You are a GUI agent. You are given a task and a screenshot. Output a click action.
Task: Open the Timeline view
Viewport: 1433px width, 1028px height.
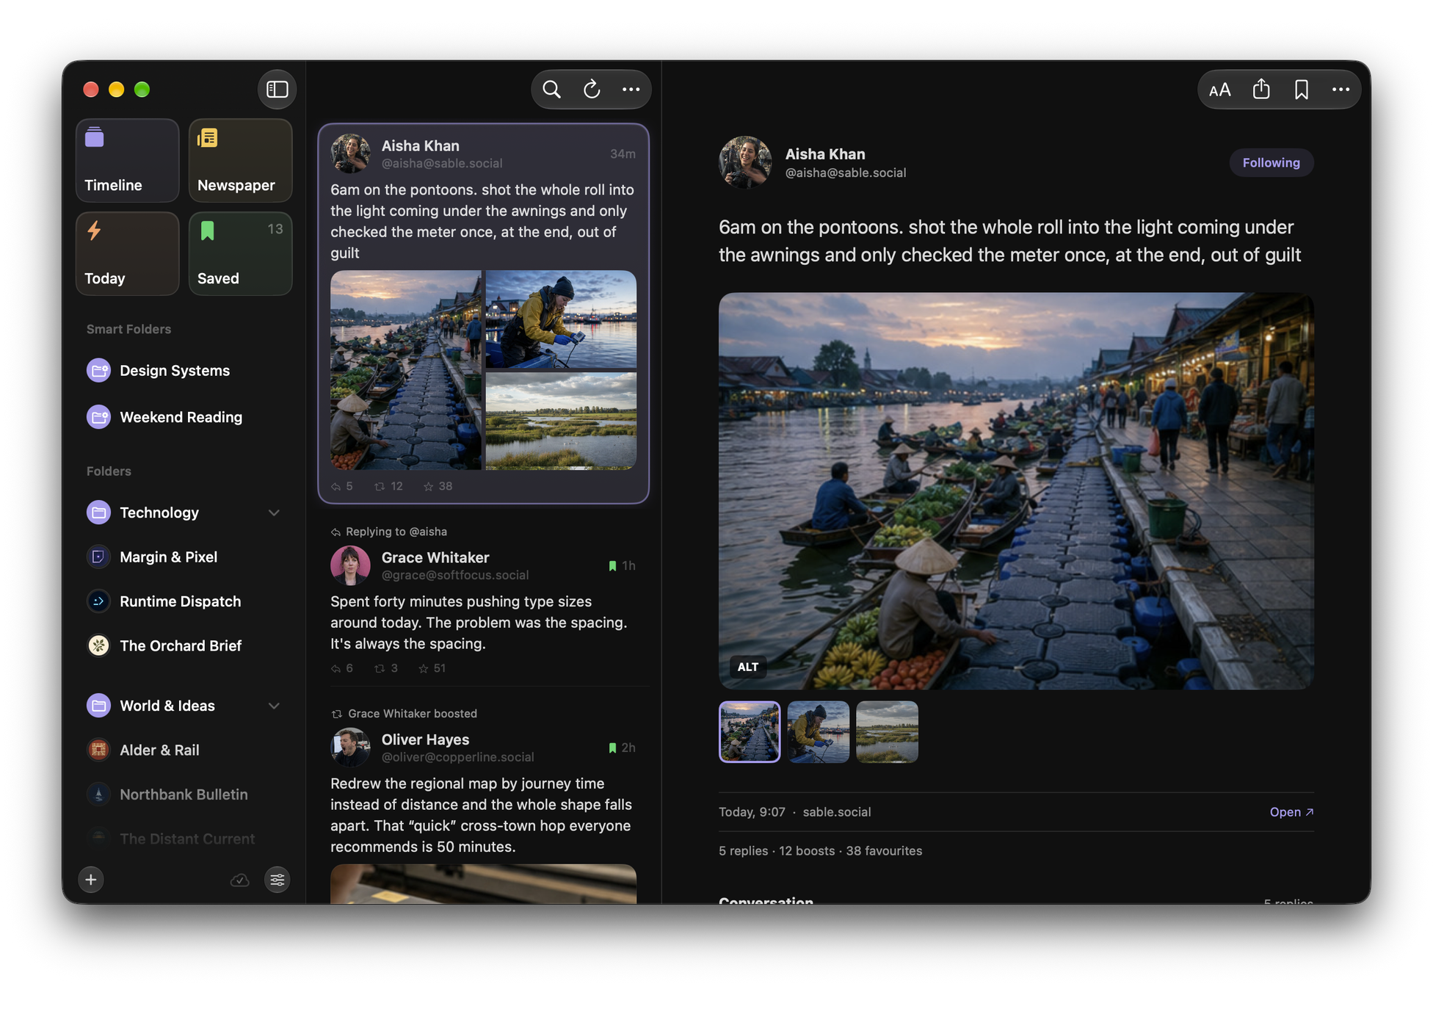[x=127, y=160]
